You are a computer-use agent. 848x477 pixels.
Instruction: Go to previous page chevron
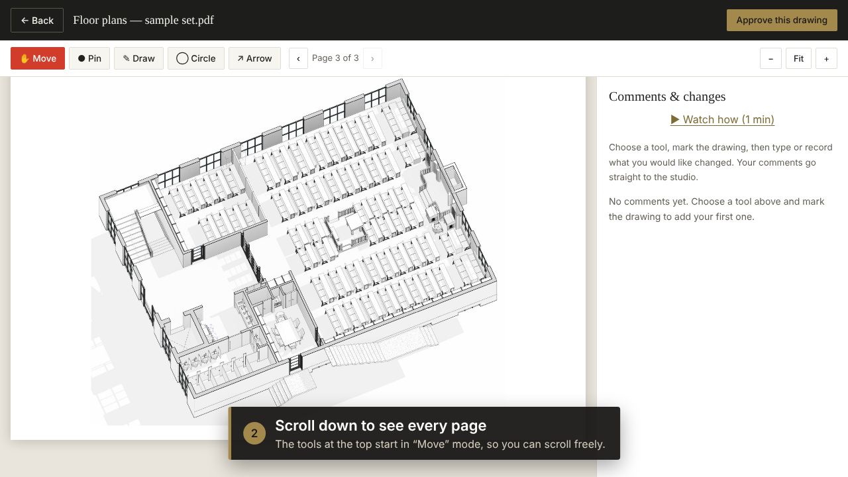(298, 58)
